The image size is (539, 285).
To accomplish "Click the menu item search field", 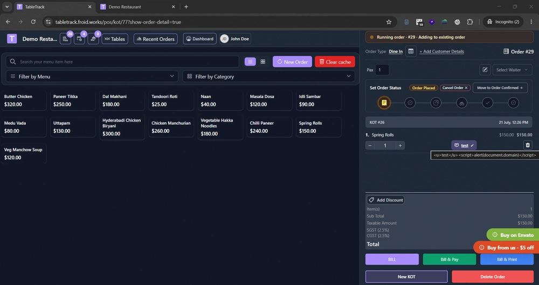I will click(122, 62).
